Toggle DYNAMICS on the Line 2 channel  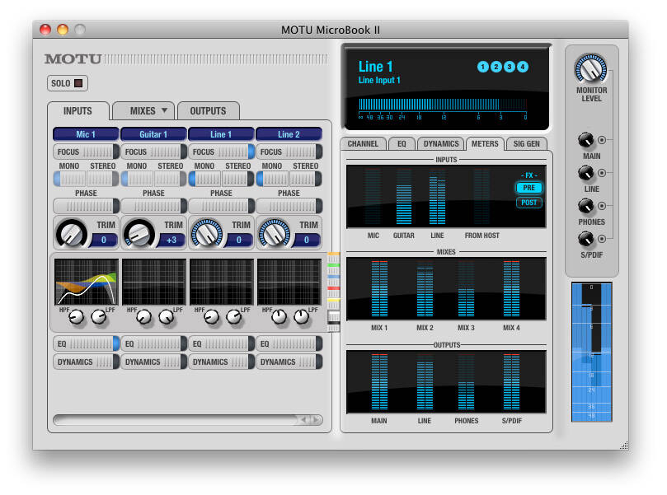click(289, 362)
